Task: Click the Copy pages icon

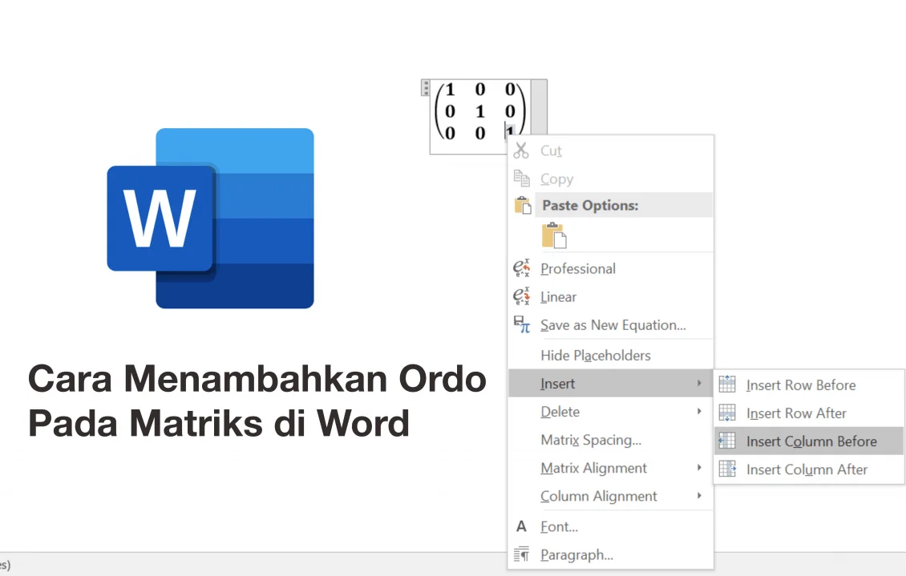Action: [x=521, y=179]
